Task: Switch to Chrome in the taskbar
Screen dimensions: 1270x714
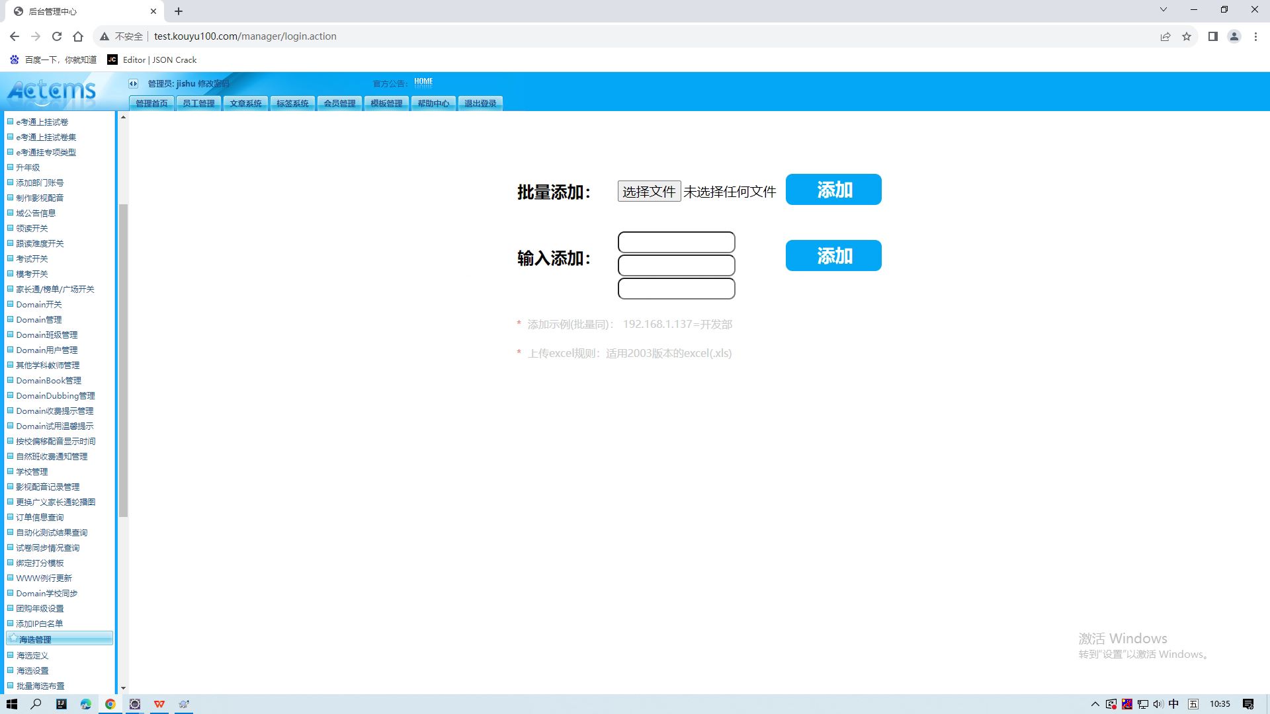Action: 110,704
